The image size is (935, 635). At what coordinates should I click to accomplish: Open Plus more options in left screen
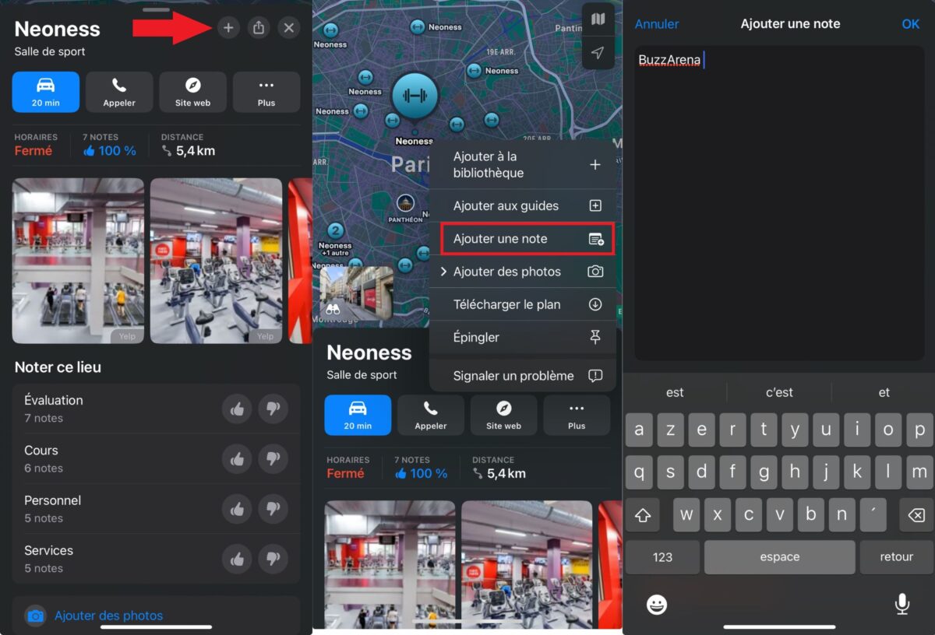click(266, 93)
